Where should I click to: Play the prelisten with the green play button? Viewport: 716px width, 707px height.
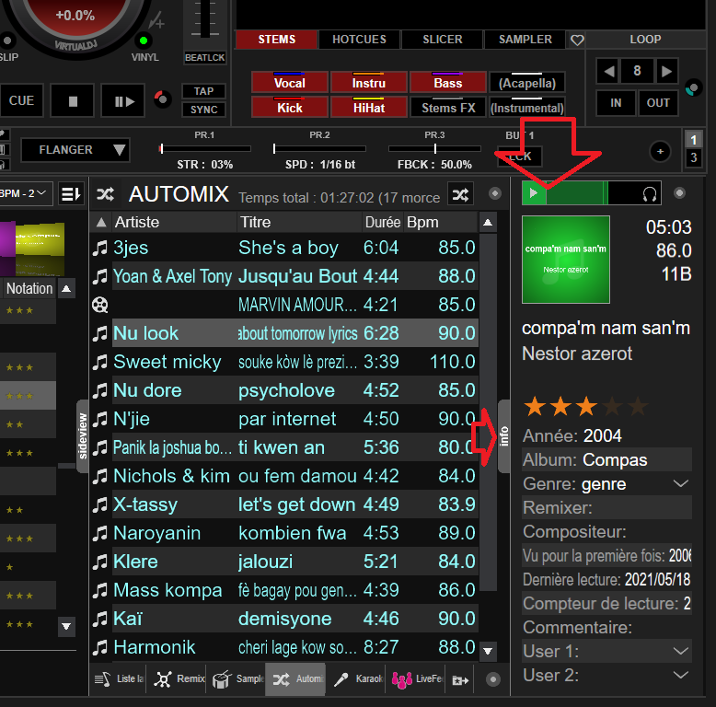coord(534,193)
